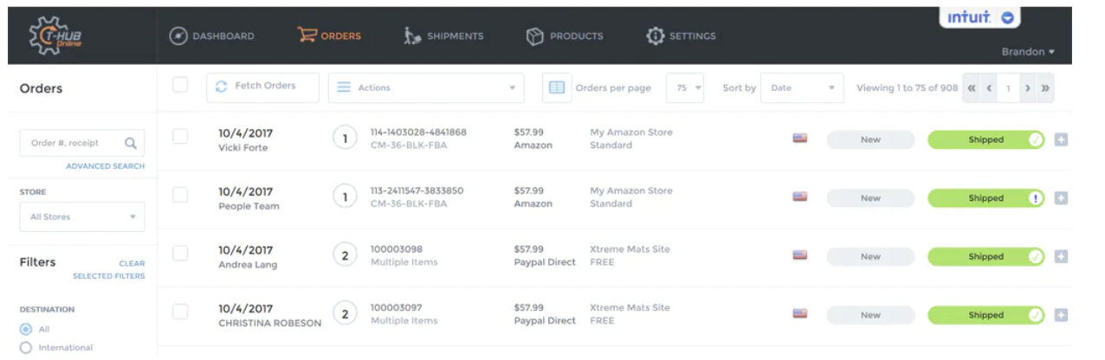Viewport: 1105px width, 360px height.
Task: Click the plus icon on Vicki Forte row
Action: click(x=1061, y=140)
